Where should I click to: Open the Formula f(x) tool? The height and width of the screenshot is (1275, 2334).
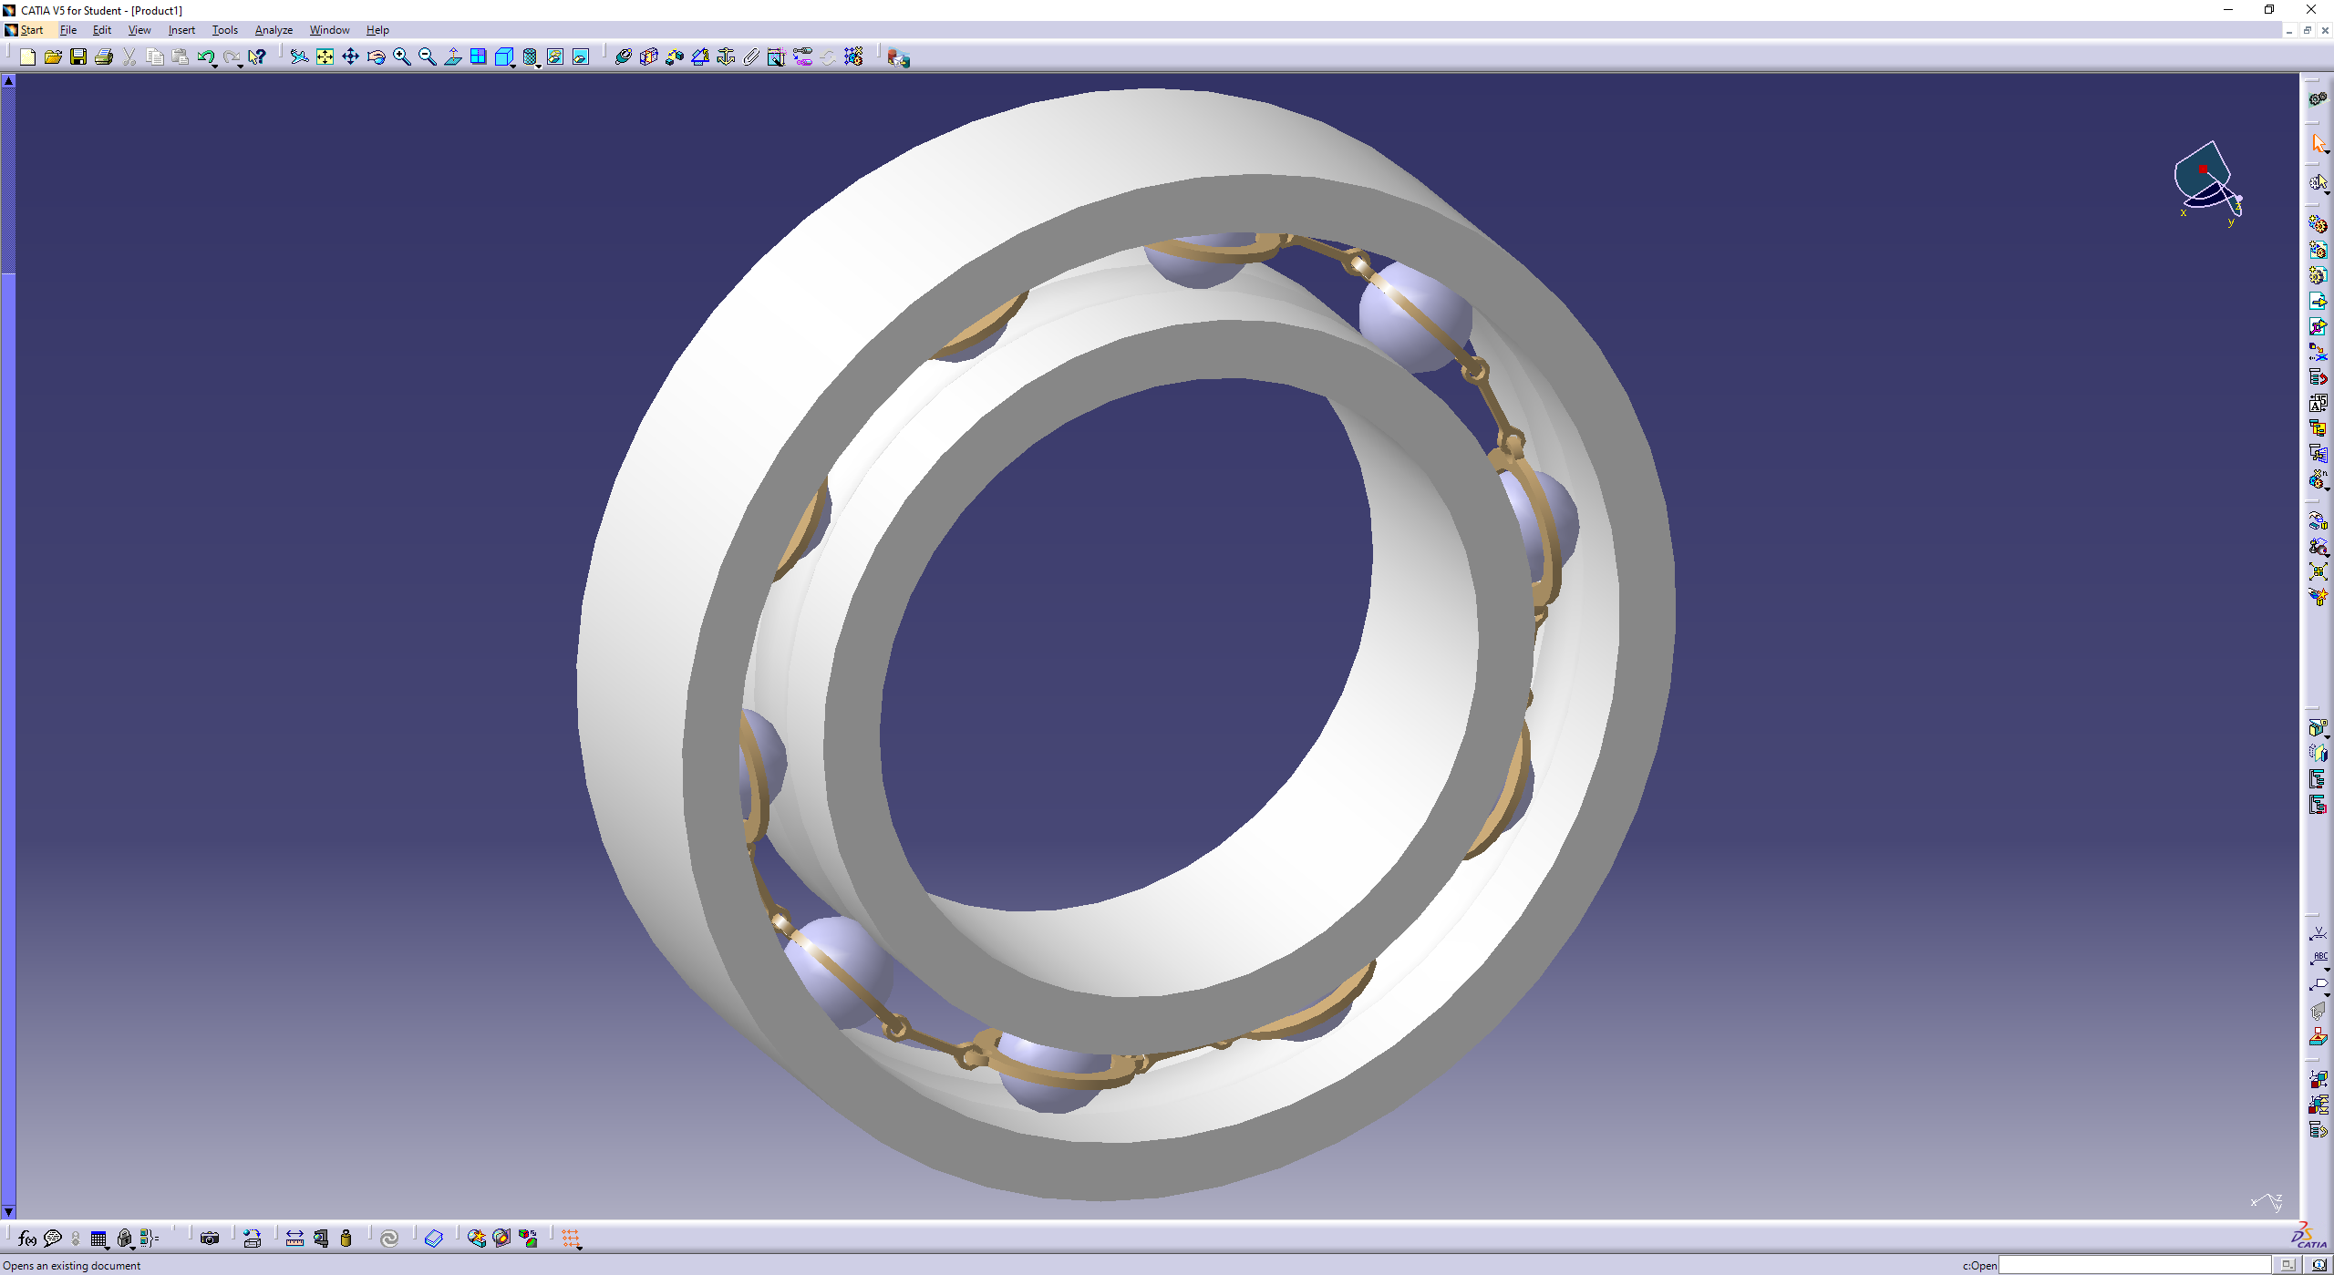coord(27,1238)
